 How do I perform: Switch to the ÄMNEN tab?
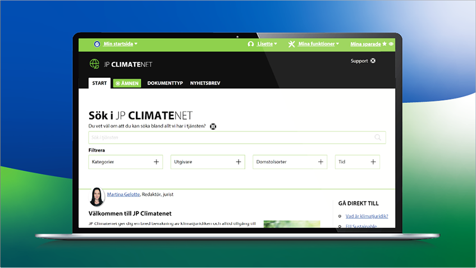(127, 83)
